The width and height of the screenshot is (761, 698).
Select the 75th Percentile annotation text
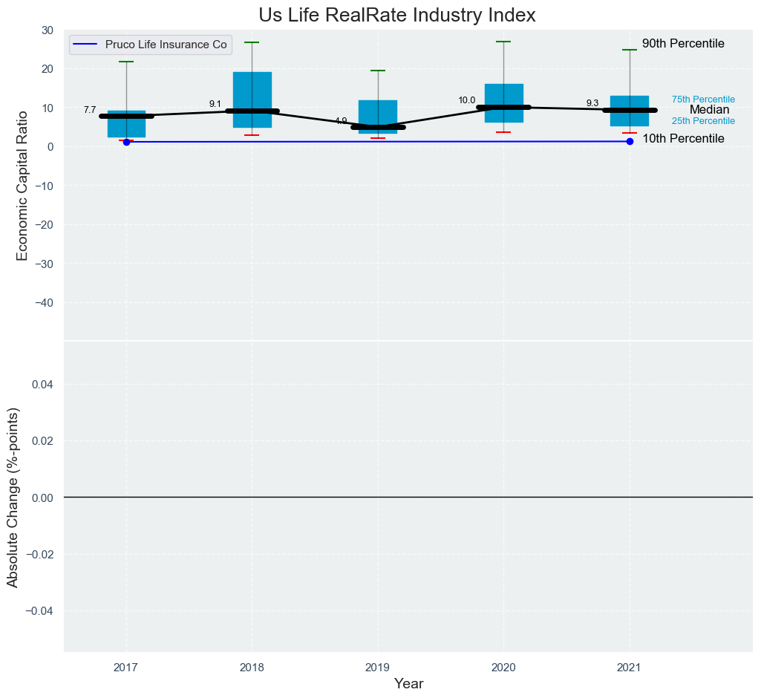coord(703,100)
